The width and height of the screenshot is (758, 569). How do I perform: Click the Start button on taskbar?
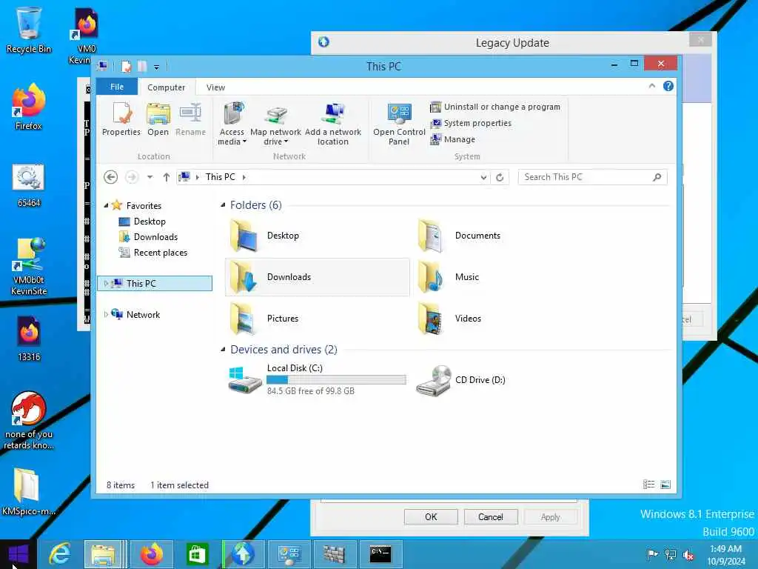(x=19, y=554)
